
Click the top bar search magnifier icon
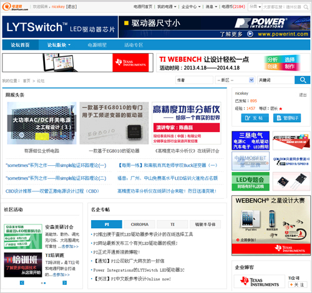306,7
